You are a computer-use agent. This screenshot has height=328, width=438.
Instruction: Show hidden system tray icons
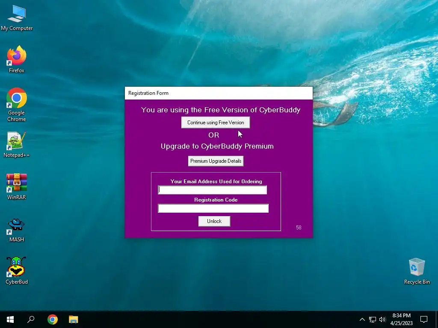(362, 319)
